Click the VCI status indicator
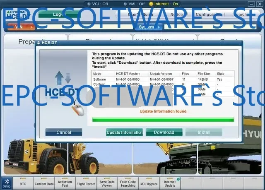265x190 pixels. pyautogui.click(x=89, y=4)
